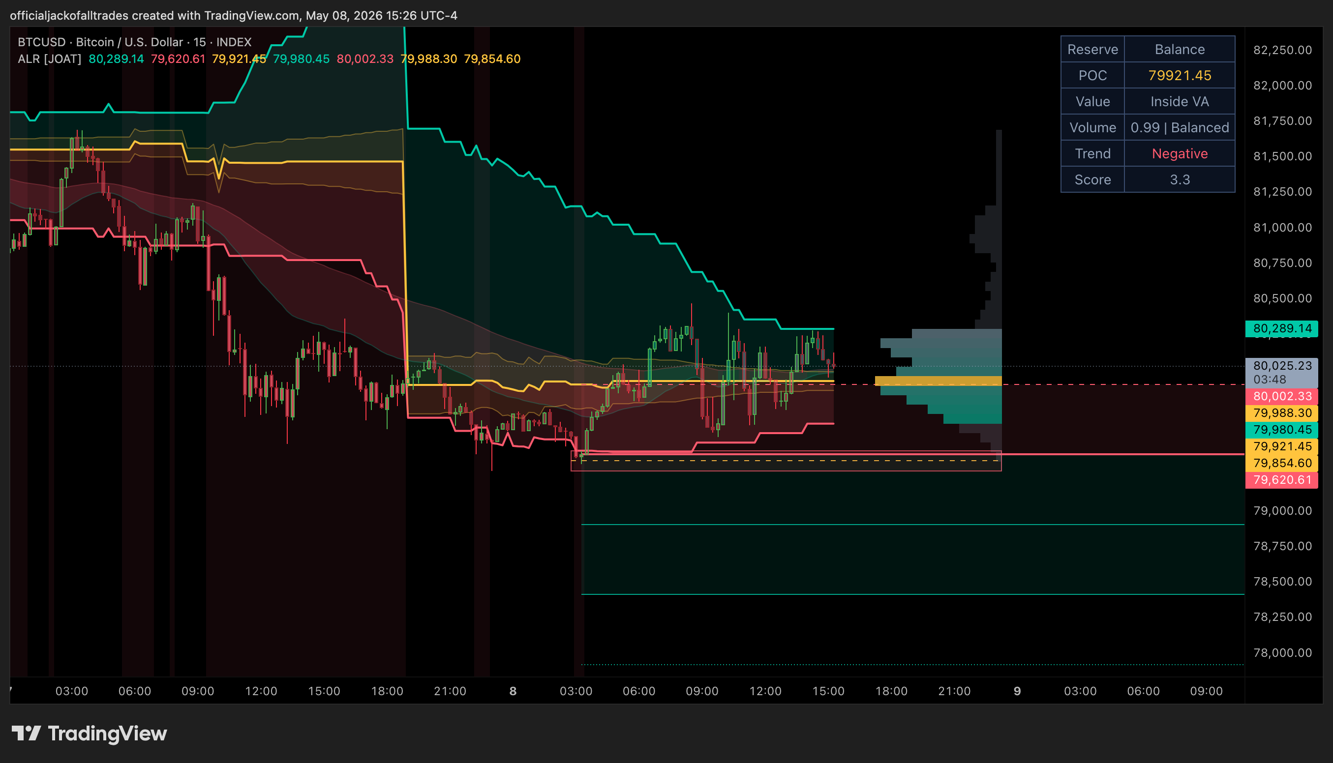
Task: Click the yellow 79,988.30 price axis label
Action: click(x=1282, y=413)
